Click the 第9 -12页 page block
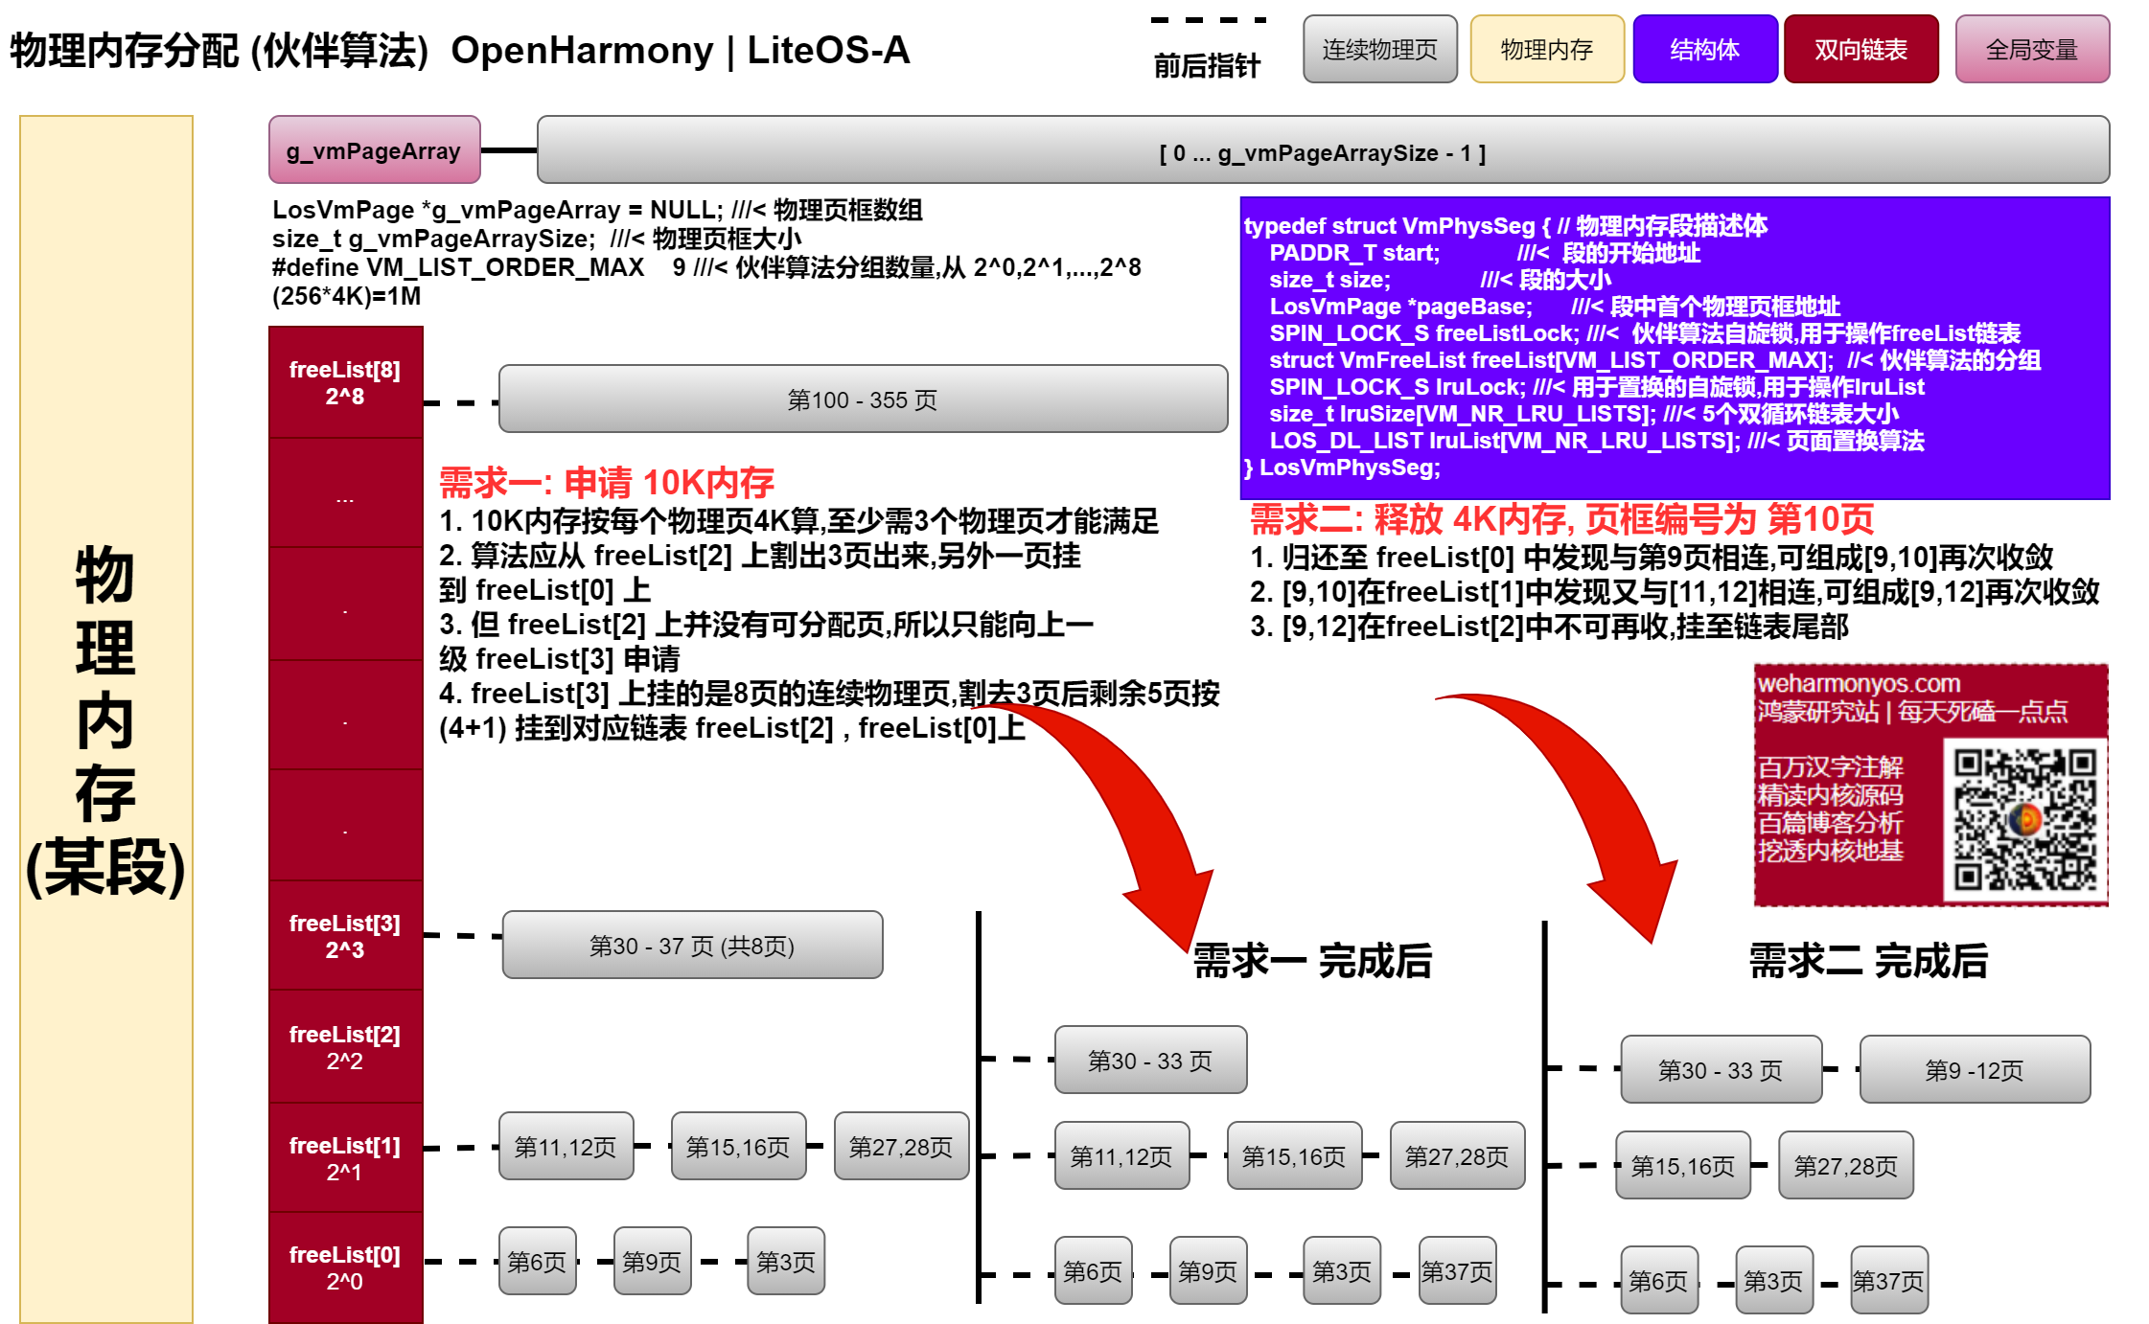The height and width of the screenshot is (1324, 2149). (x=1975, y=1069)
